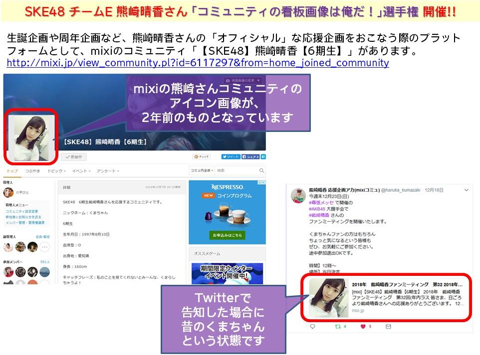This screenshot has height=355, width=480.
Task: Open the 管理人 六甲ぴと avatar
Action: [x=8, y=193]
